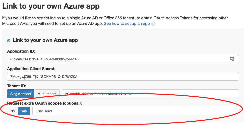Screen dimensions: 246x125
Task: Uncheck Link to your own Azure app
Action: coord(9,41)
